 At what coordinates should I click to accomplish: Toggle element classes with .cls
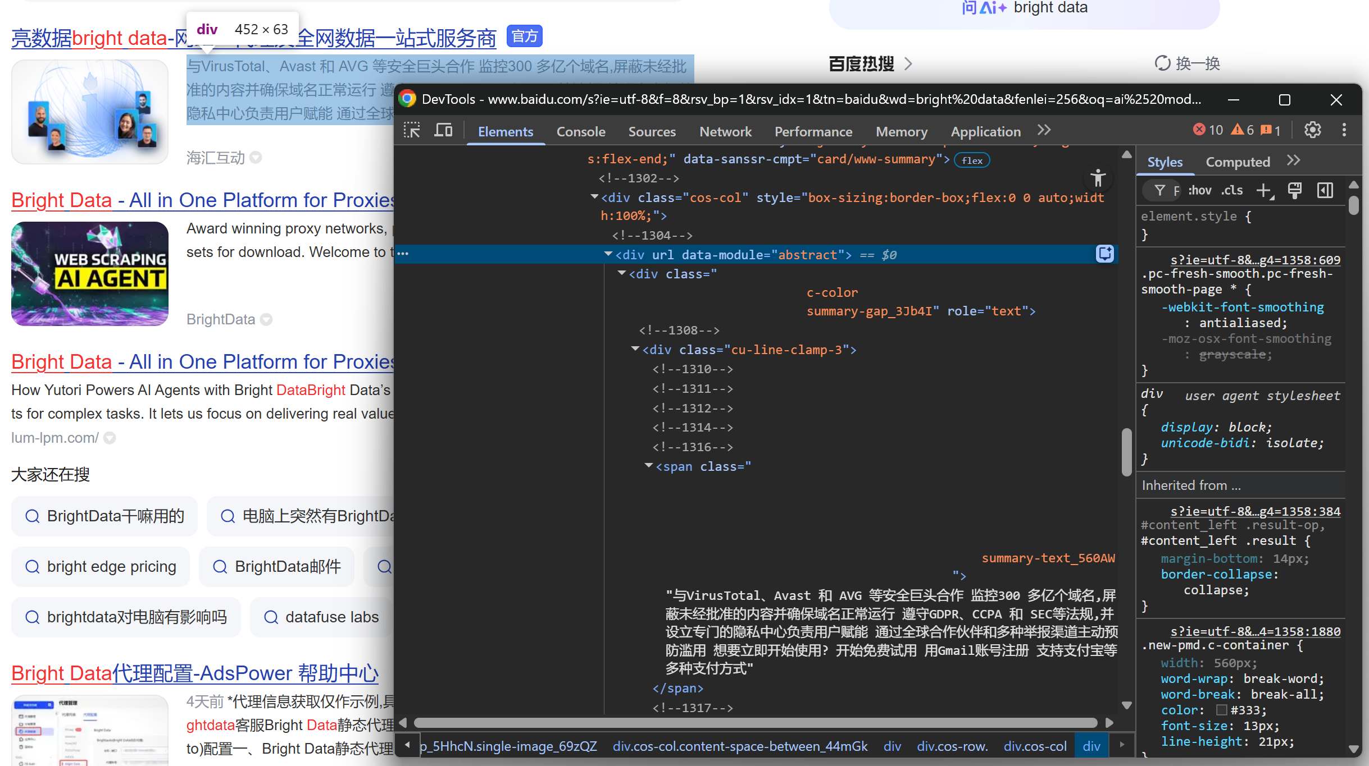1232,190
